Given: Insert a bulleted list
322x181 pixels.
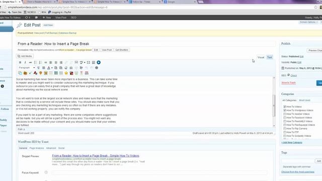Looking at the screenshot, I should pyautogui.click(x=35, y=62).
